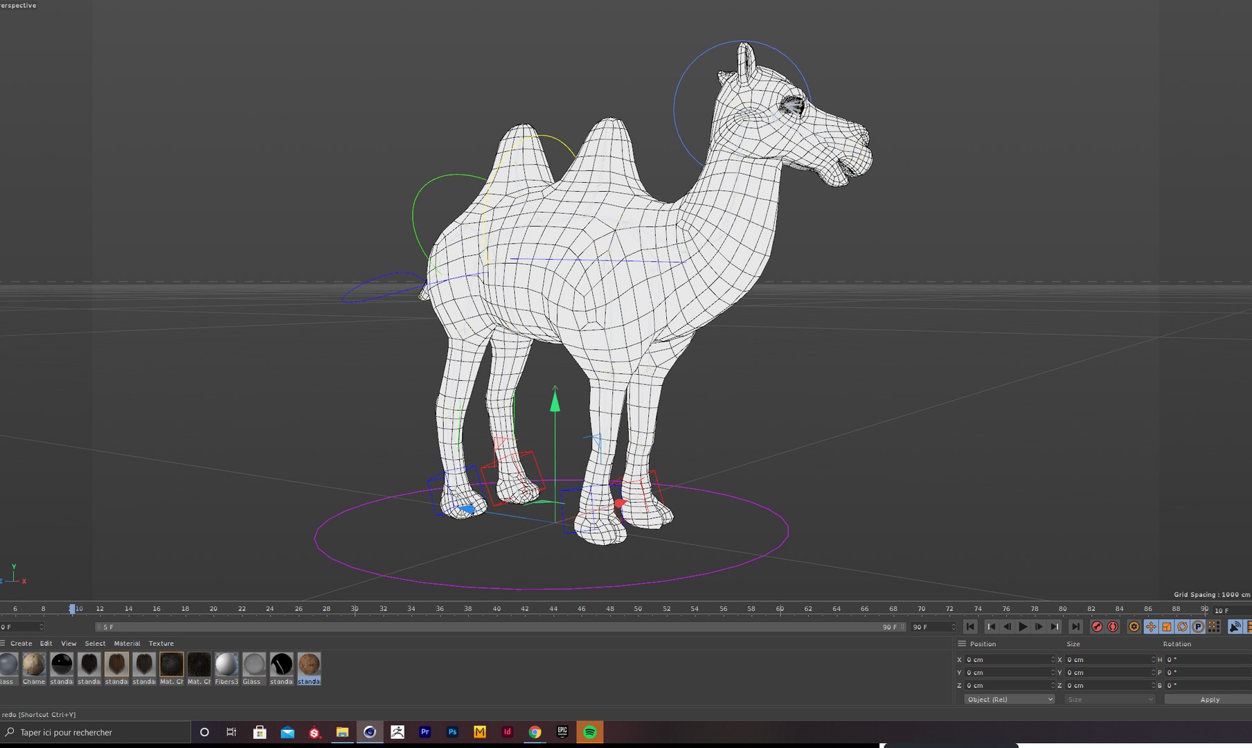This screenshot has width=1252, height=748.
Task: Open keyframe selection gear icon
Action: [1134, 627]
